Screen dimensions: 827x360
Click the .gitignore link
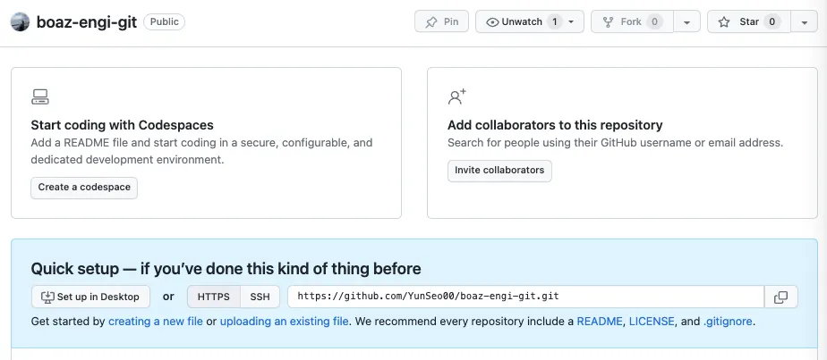[x=728, y=321]
